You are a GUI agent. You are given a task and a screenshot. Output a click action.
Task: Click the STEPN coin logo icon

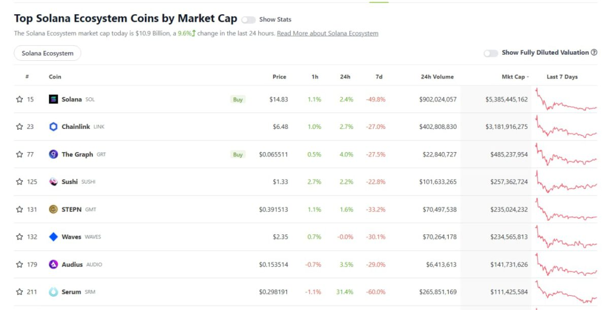click(53, 209)
